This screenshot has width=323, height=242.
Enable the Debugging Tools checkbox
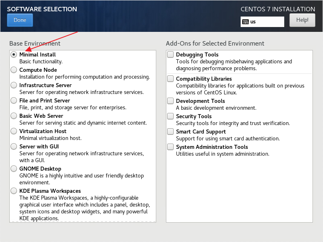pos(170,54)
